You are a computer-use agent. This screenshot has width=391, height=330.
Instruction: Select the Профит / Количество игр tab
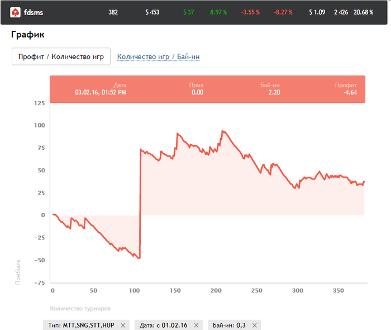point(61,56)
